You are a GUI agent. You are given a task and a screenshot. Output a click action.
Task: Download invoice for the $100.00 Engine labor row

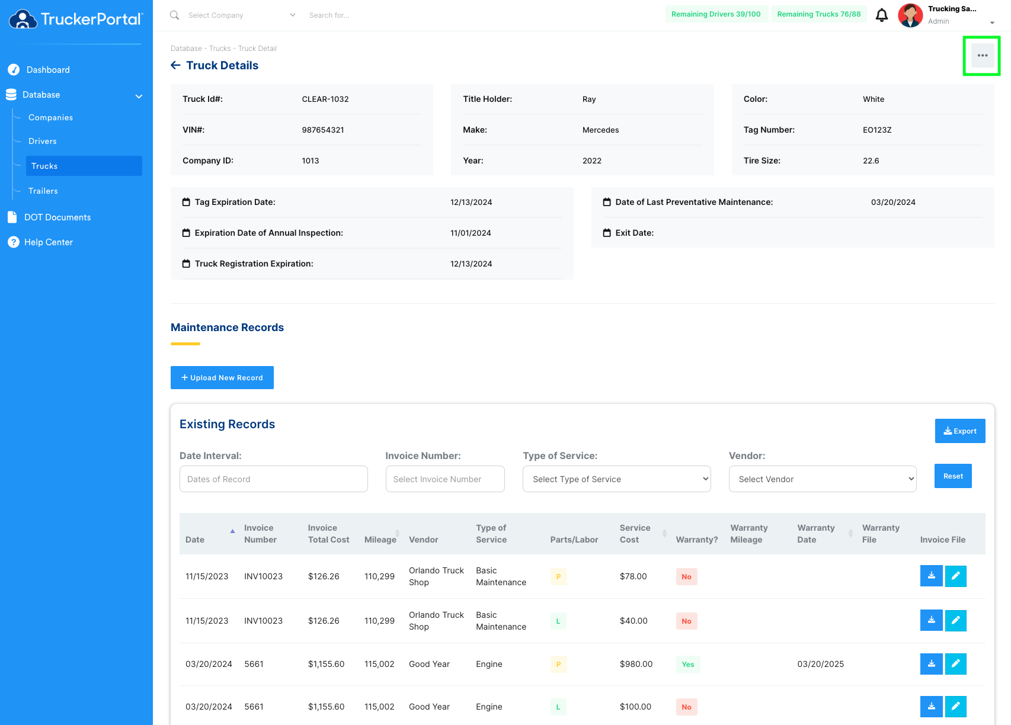(x=931, y=707)
